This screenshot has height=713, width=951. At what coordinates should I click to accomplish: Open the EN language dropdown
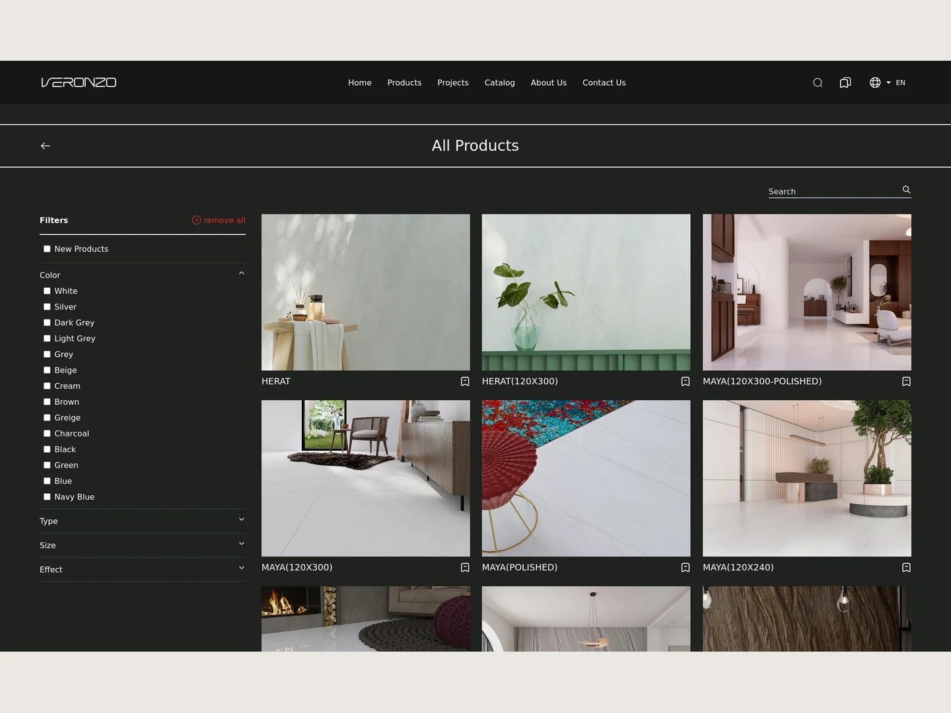(896, 83)
